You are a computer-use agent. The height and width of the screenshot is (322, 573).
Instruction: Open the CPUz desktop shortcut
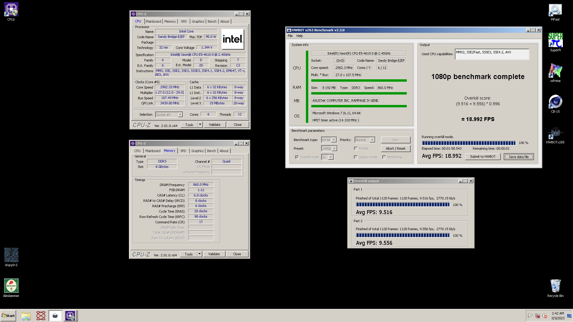11,12
